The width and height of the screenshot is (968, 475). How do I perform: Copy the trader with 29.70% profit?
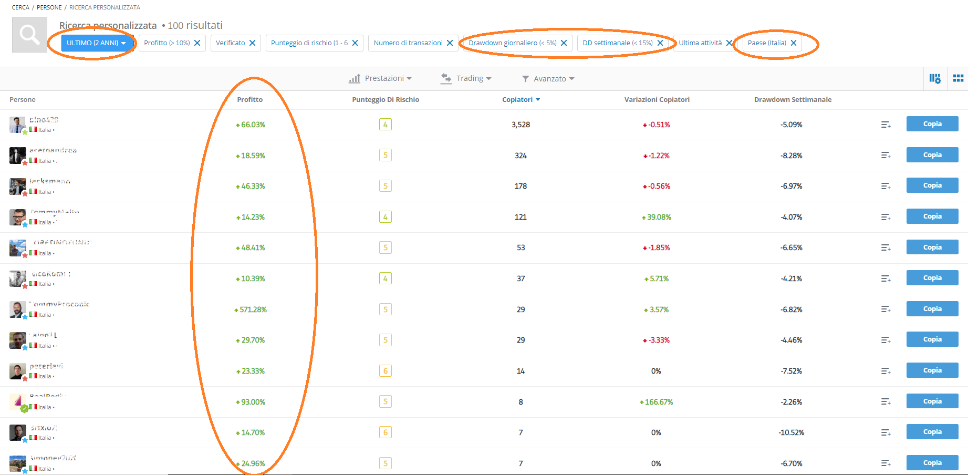[932, 339]
